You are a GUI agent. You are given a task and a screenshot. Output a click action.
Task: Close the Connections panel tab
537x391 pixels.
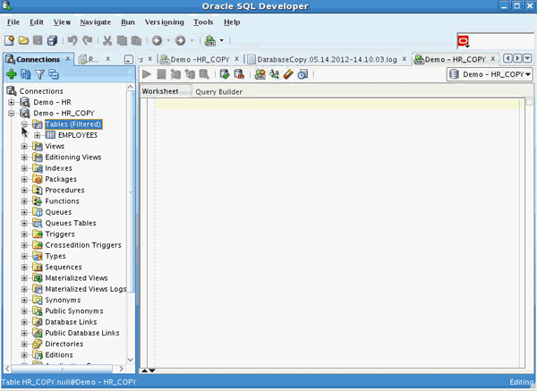tap(68, 59)
